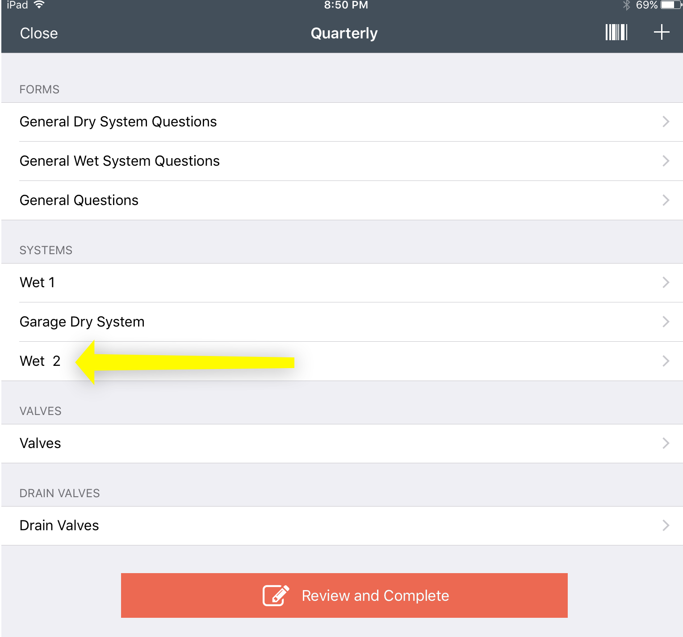The image size is (683, 637).
Task: Open the Valves list item
Action: pos(342,443)
